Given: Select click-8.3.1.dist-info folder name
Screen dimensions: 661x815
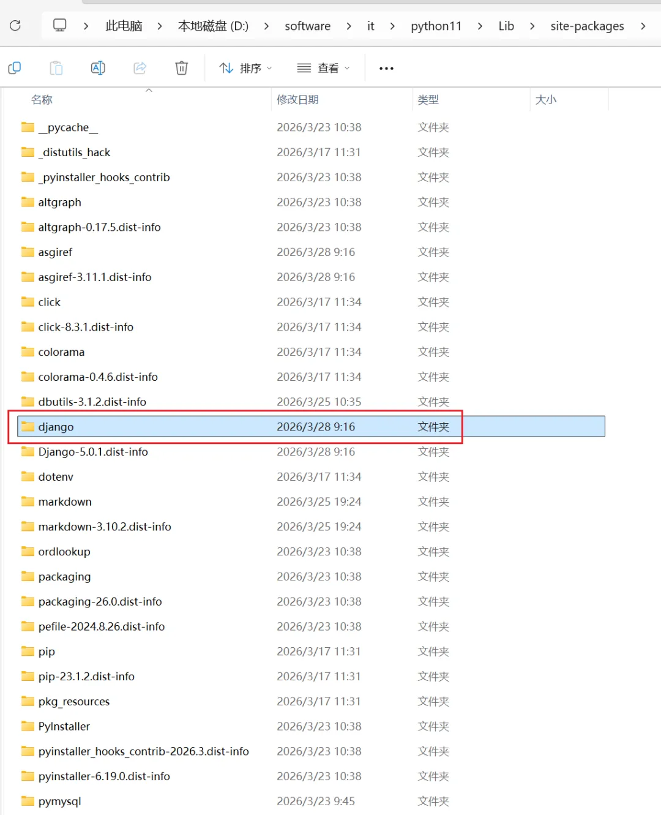Looking at the screenshot, I should (x=86, y=327).
